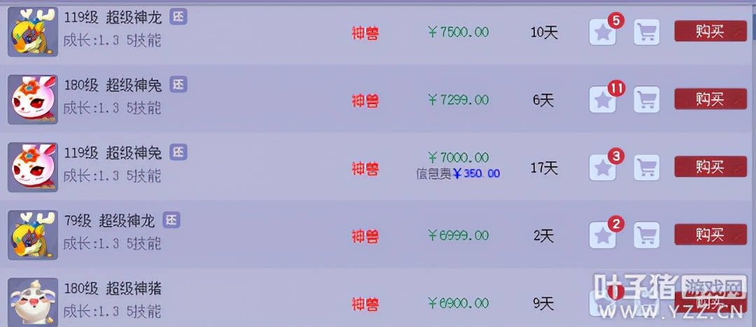Viewport: 756px width, 327px height.
Task: Click the tag badge beside 180级 超级神兔
Action: [178, 85]
